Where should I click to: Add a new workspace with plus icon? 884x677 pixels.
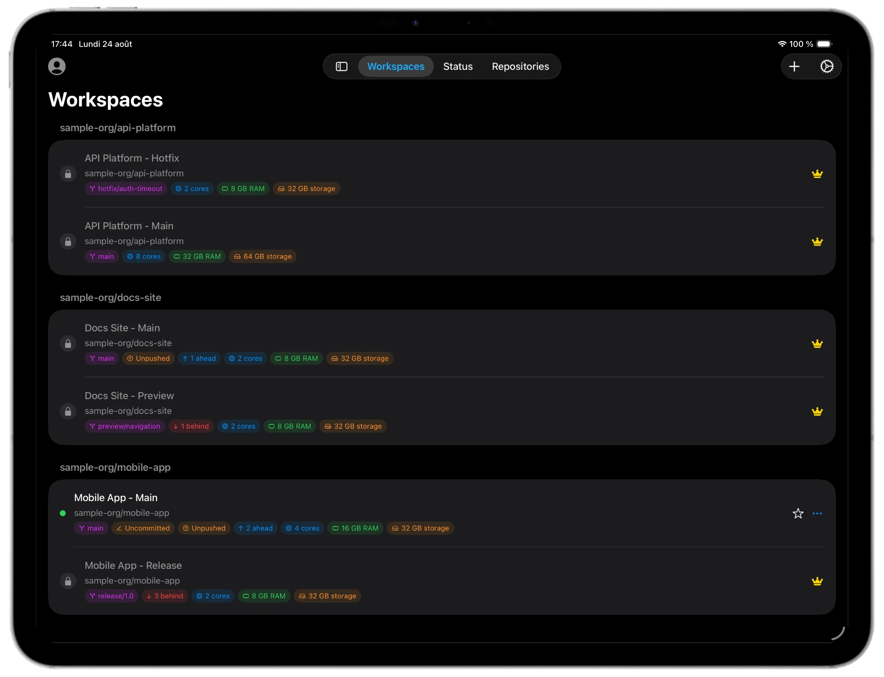click(x=794, y=66)
